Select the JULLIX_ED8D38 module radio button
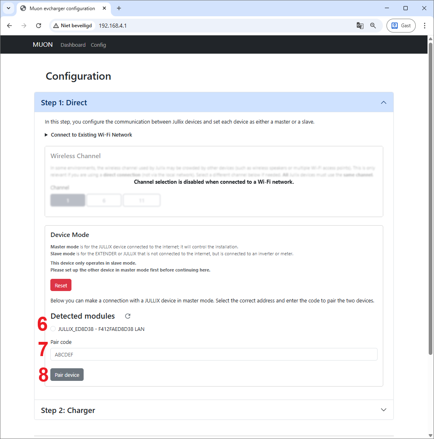 [54, 329]
